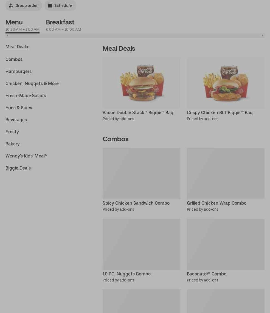Select the Baconator Combo item
The width and height of the screenshot is (270, 313).
point(226,251)
